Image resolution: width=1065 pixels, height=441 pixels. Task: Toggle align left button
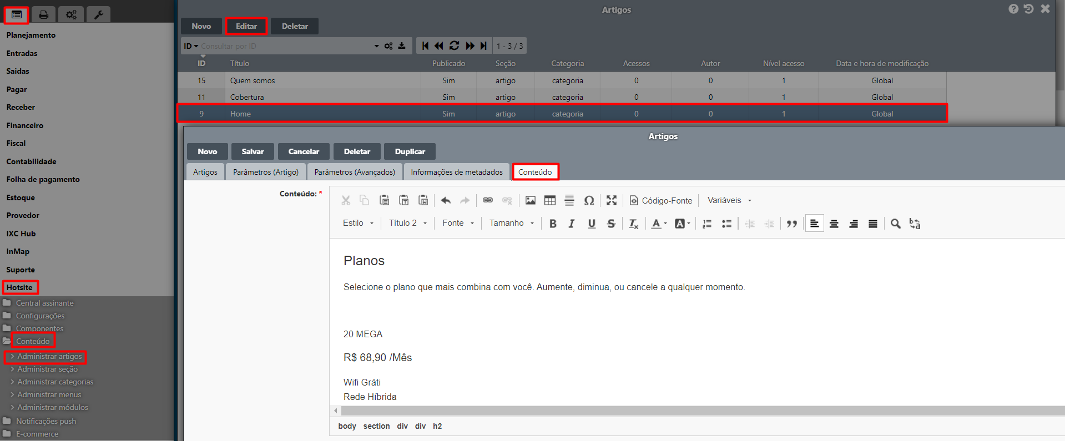pos(814,224)
